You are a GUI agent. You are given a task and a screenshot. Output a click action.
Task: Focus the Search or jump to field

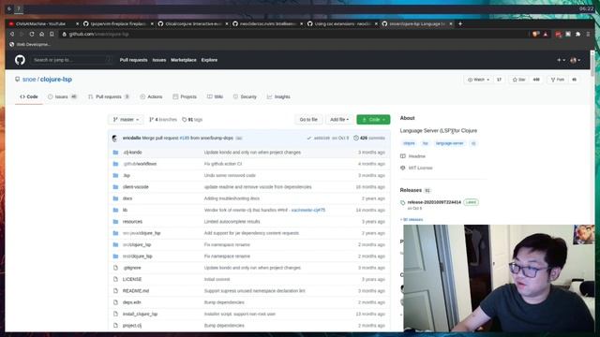point(71,60)
